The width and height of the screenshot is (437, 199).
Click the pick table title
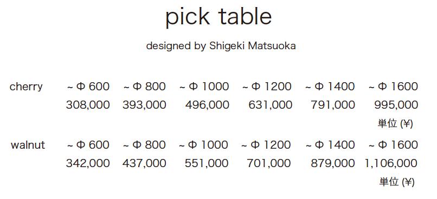pyautogui.click(x=218, y=17)
